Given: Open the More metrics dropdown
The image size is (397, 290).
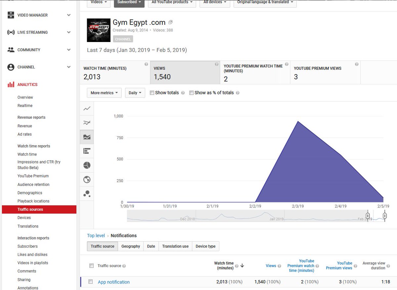Looking at the screenshot, I should pyautogui.click(x=104, y=93).
